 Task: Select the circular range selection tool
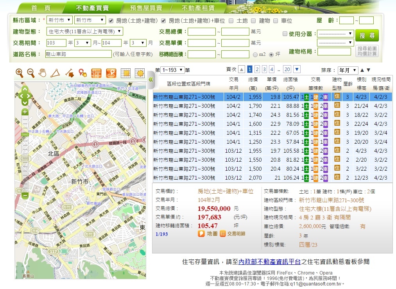click(140, 73)
